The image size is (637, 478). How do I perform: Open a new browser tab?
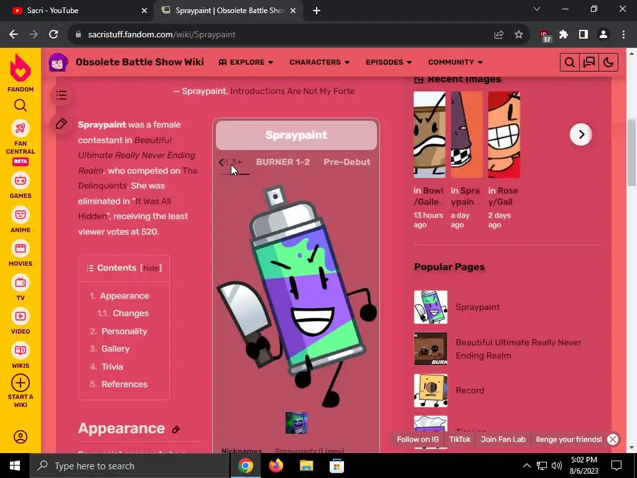pyautogui.click(x=317, y=11)
